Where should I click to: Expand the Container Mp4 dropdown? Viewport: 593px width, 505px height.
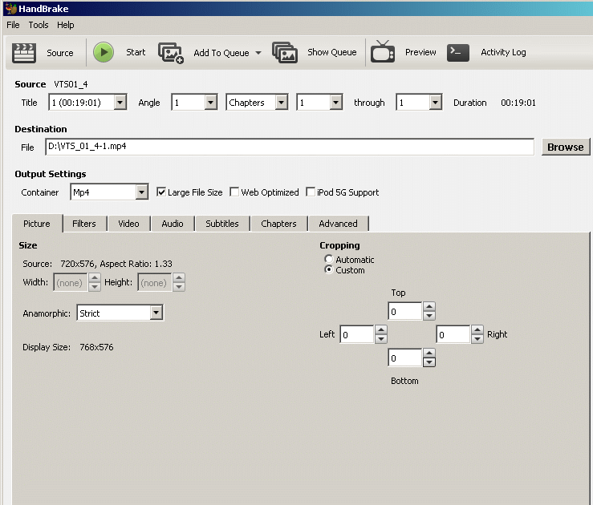141,192
